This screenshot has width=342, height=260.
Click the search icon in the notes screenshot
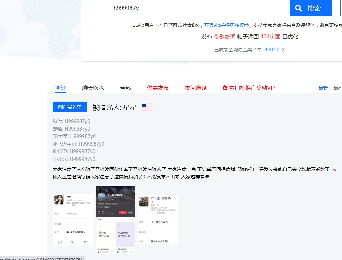click(x=132, y=219)
